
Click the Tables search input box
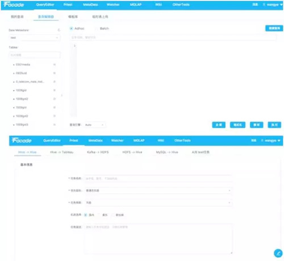pos(35,55)
